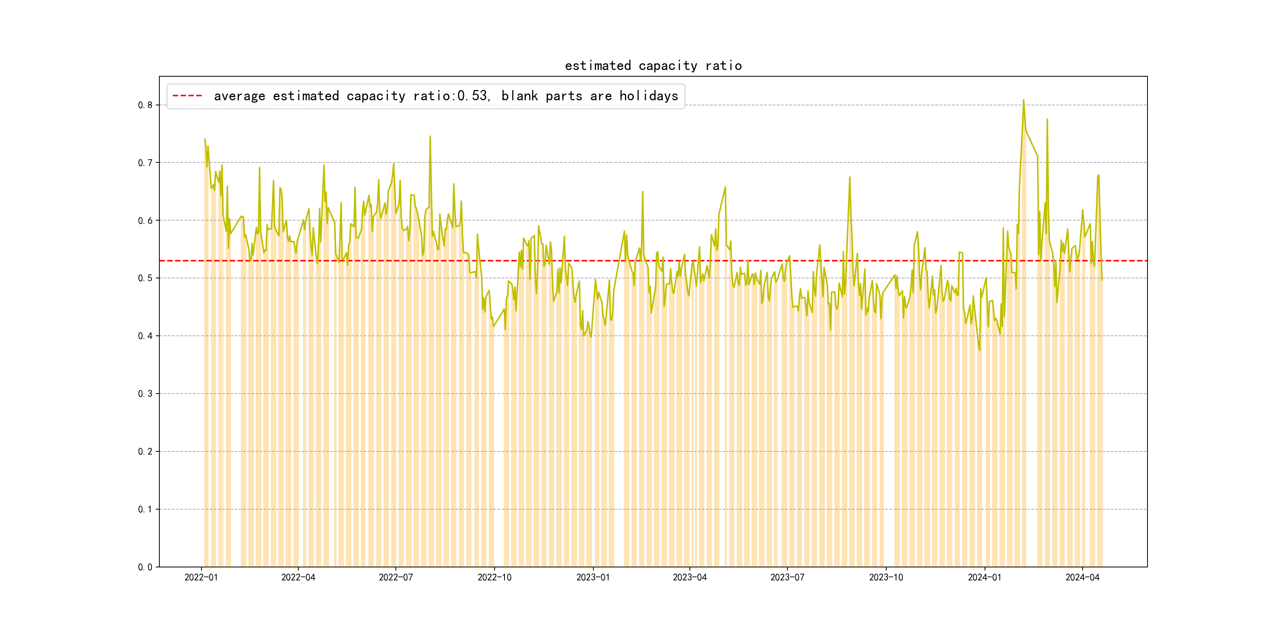Viewport: 1275px width, 637px height.
Task: Click the 0.3 y-axis tick label
Action: coord(145,394)
